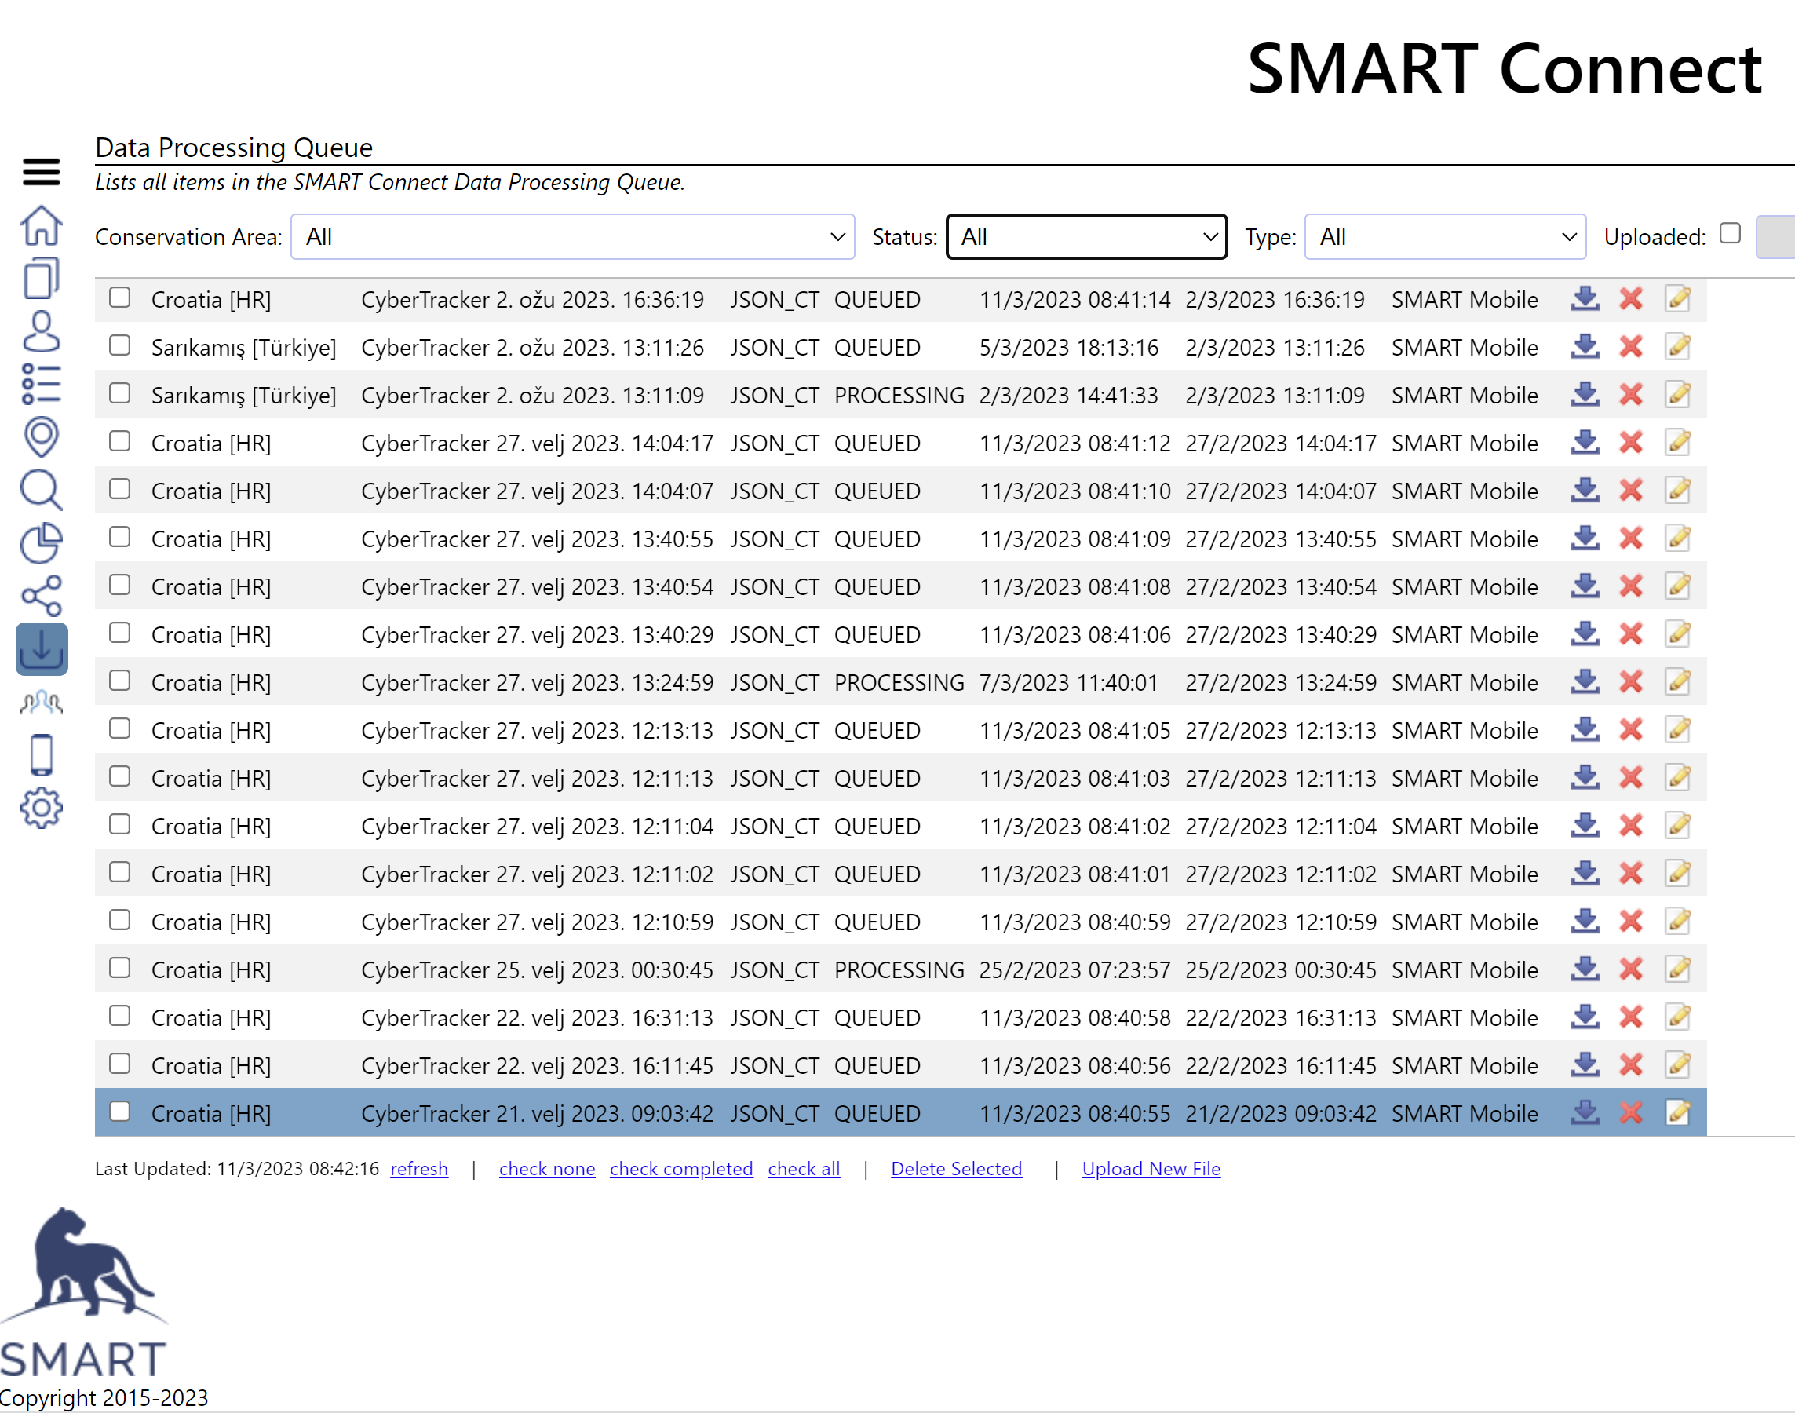Check the first Croatia [HR] row checkbox
1795x1413 pixels.
pos(120,298)
